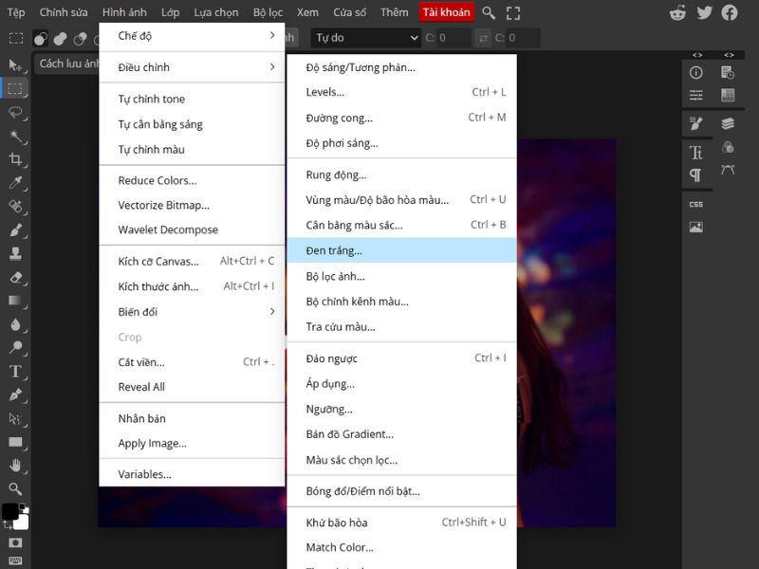Open the History panel icon
This screenshot has width=759, height=569.
click(728, 73)
